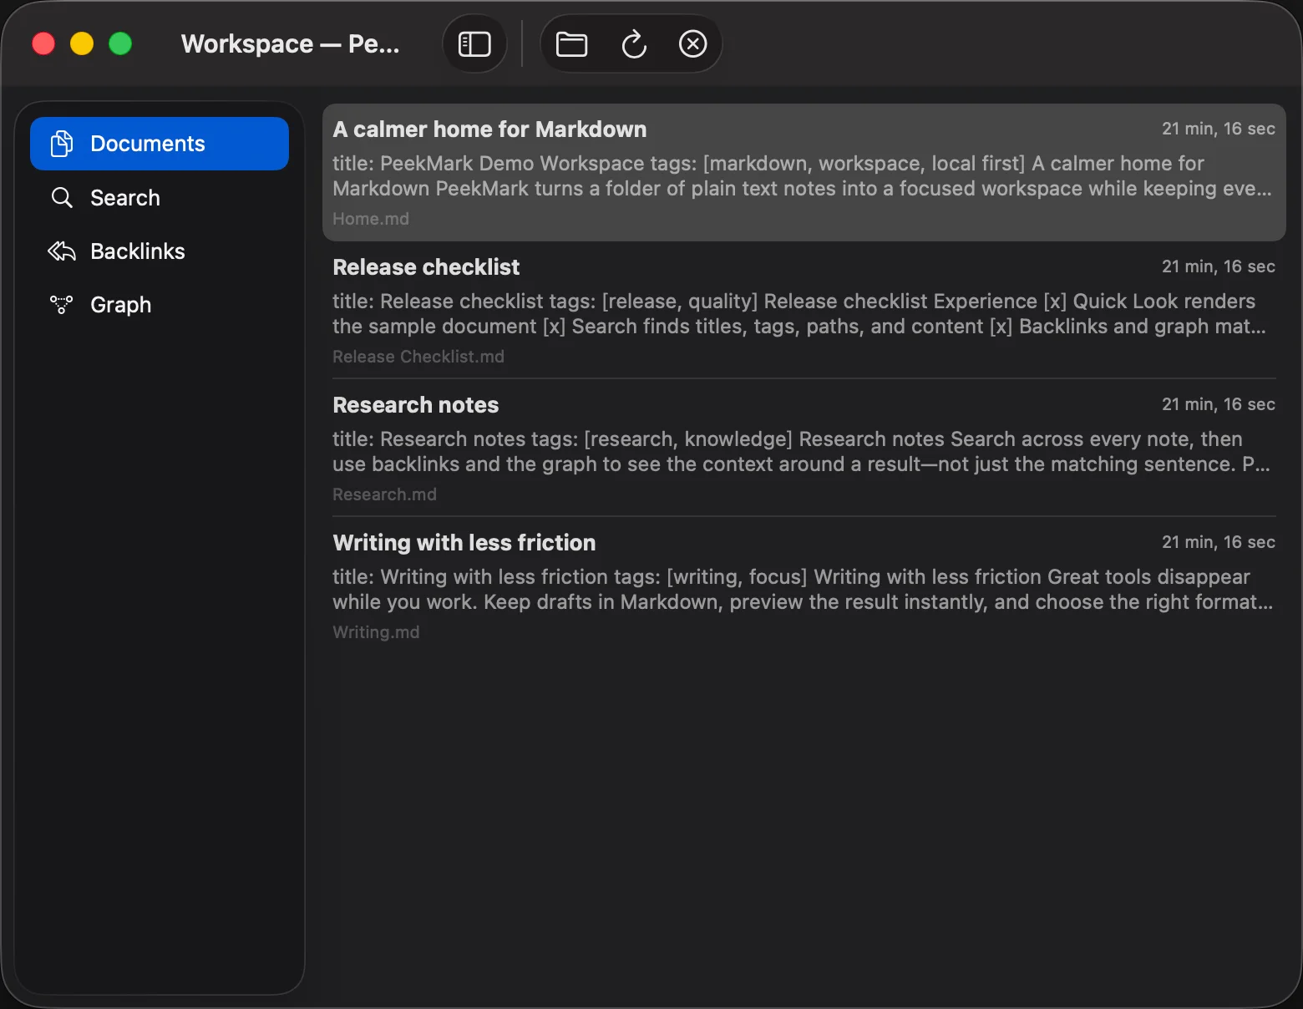Switch to the Search section
1303x1009 pixels.
tap(160, 198)
